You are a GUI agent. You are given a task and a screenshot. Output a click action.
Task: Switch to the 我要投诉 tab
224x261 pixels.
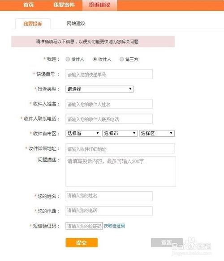[x=33, y=24]
